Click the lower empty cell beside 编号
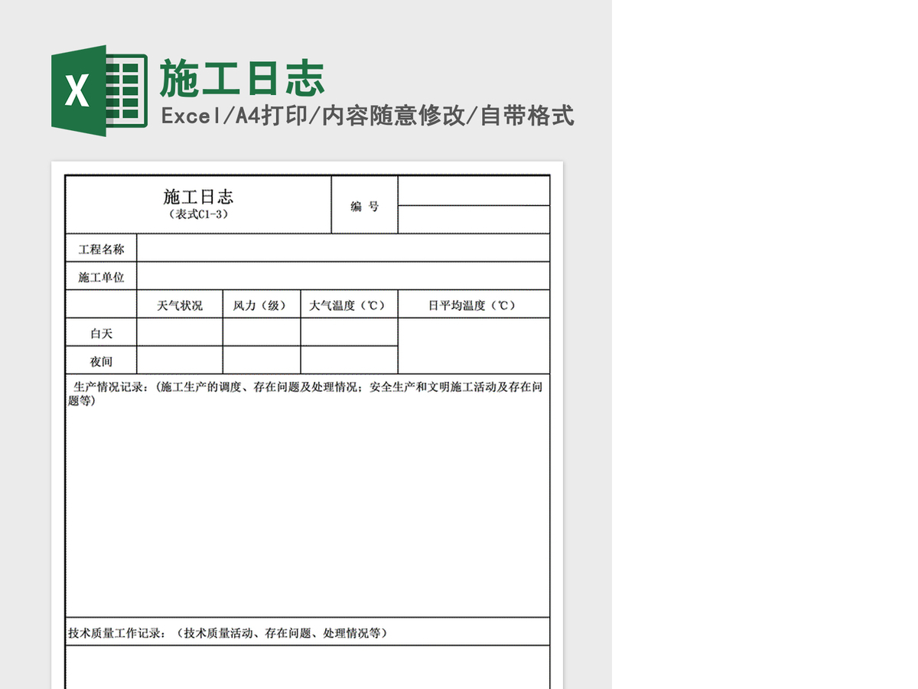The height and width of the screenshot is (689, 918). 474,220
